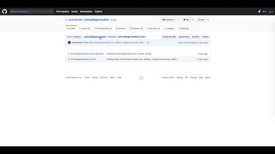Click the stargazers count next to Star
This screenshot has width=275, height=154.
pos(193,20)
